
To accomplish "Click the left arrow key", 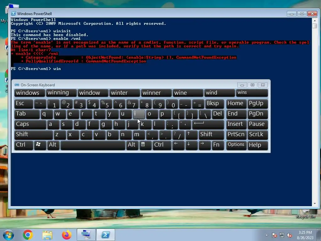I will pos(178,145).
